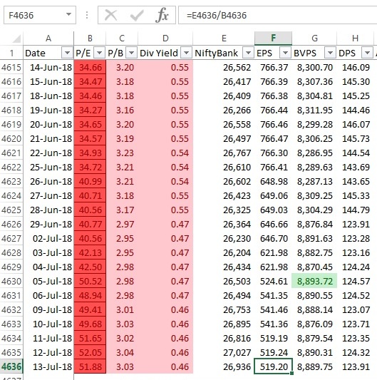Click the formula bar text =E4636/B4636
Image resolution: width=377 pixels, height=380 pixels.
217,16
